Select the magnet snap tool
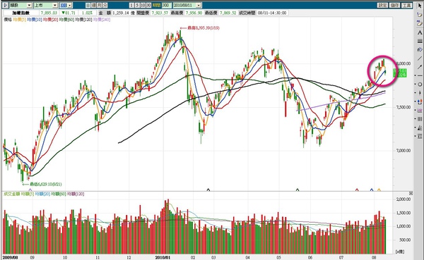Image resolution: width=424 pixels, height=260 pixels. click(420, 101)
